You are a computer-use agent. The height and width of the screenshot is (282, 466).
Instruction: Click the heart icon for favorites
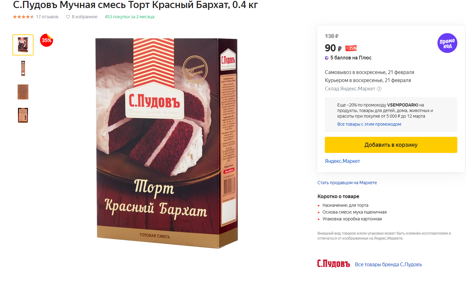point(68,17)
